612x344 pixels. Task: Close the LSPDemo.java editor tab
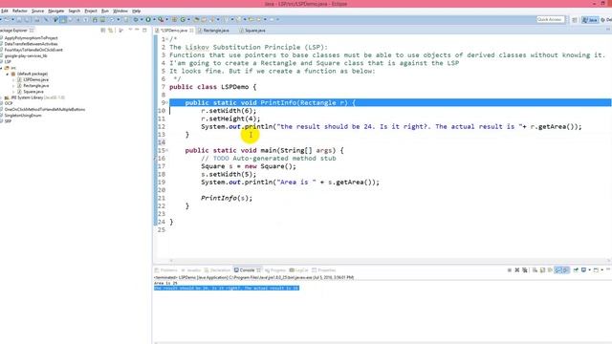pos(191,31)
